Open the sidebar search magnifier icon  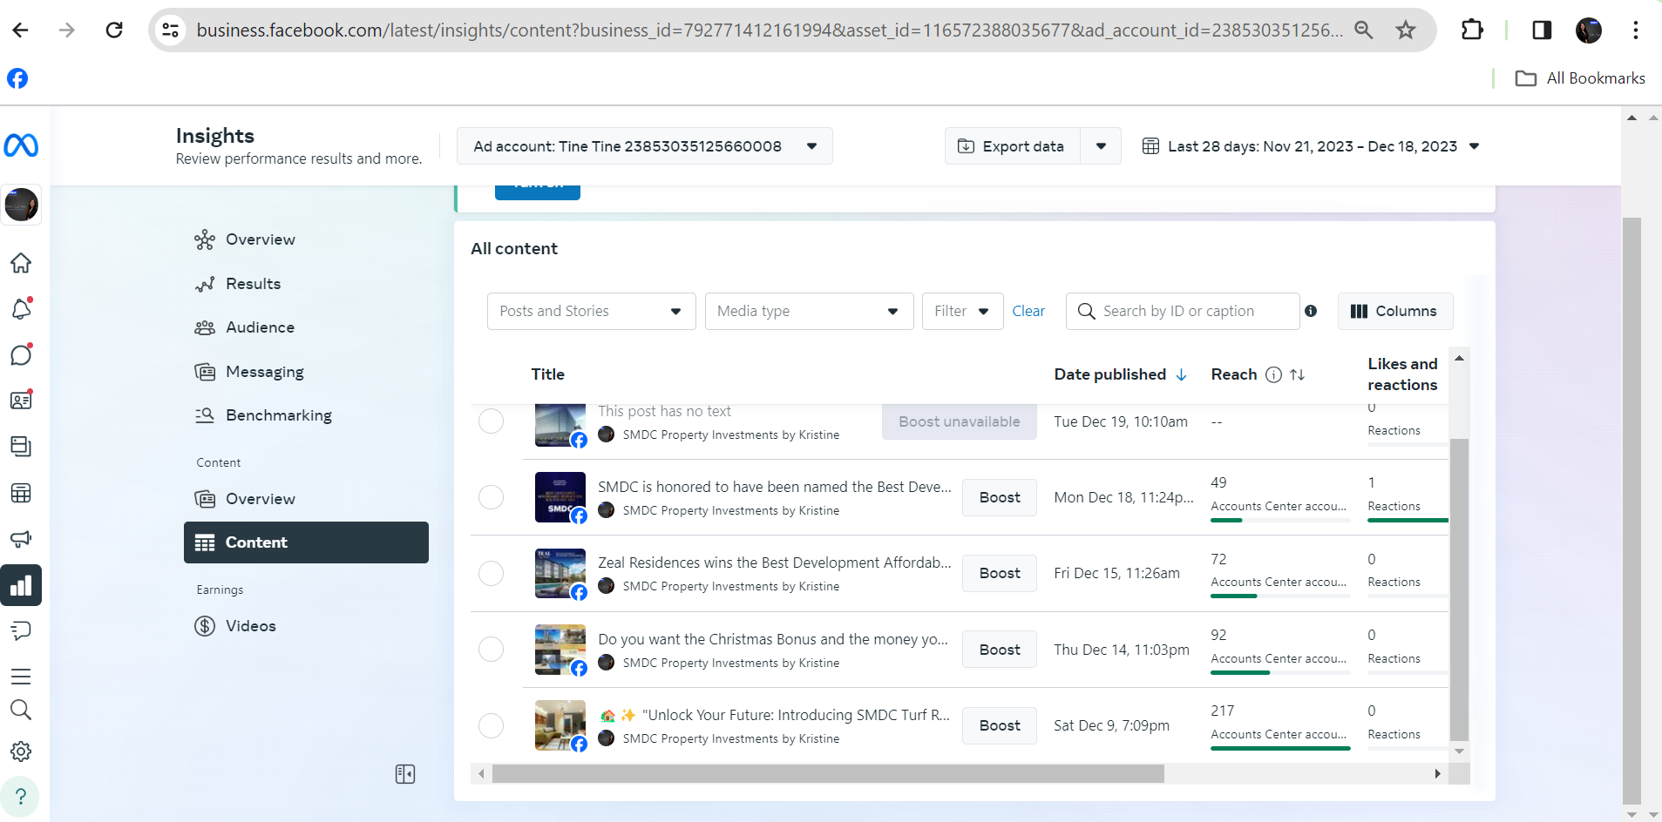coord(21,710)
